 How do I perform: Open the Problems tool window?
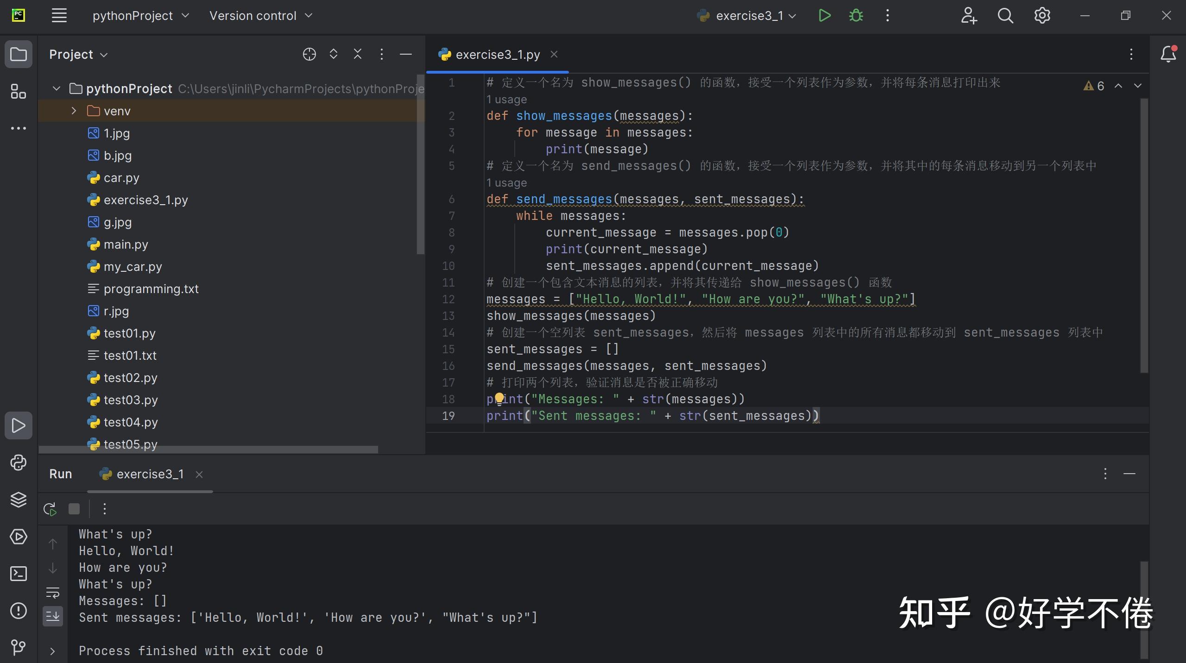(19, 611)
